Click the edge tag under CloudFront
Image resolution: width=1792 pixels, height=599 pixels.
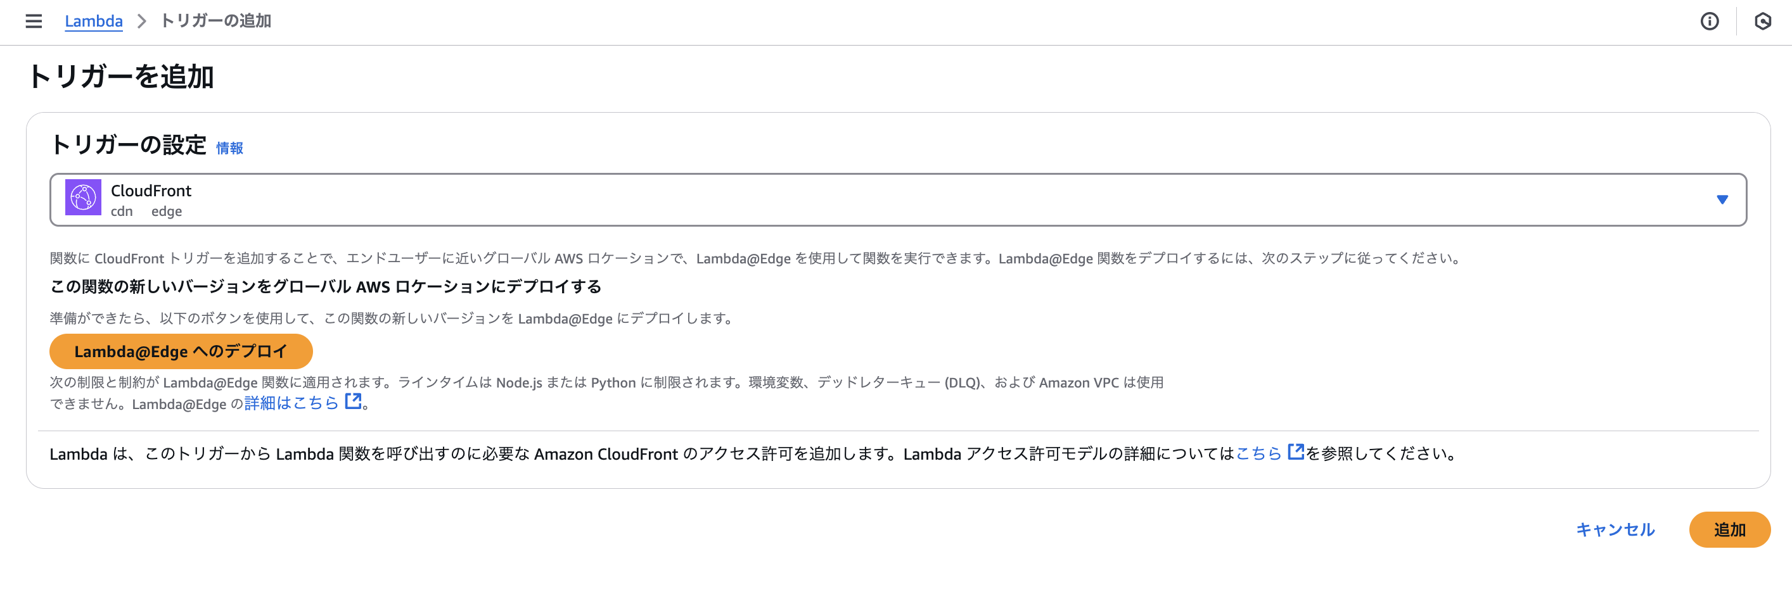[166, 211]
